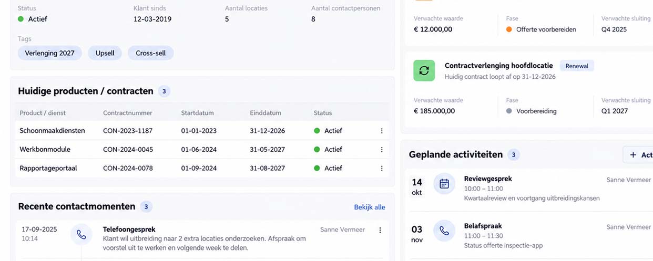Click Sanne Vermeer on the Belafspraak activity
This screenshot has width=653, height=261.
pos(629,227)
